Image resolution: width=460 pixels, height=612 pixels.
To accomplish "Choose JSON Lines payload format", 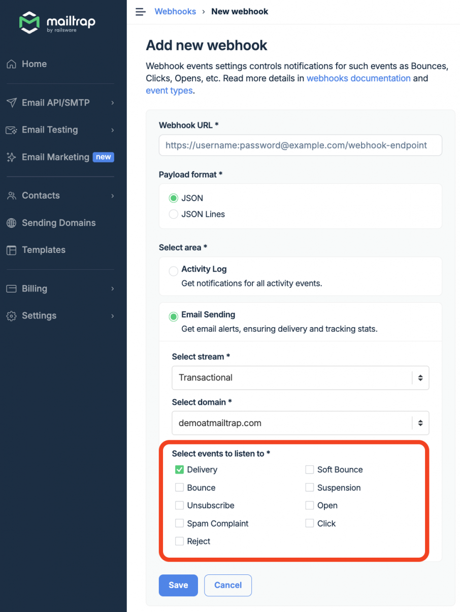I will point(173,214).
